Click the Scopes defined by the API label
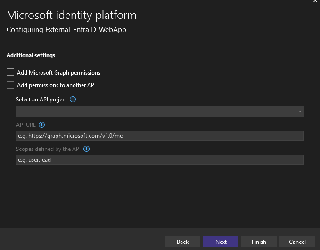This screenshot has width=320, height=250. pos(48,149)
